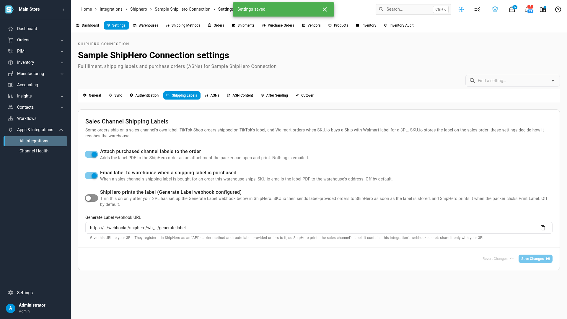Toggle Email label to warehouse switch
The image size is (567, 319).
point(91,176)
